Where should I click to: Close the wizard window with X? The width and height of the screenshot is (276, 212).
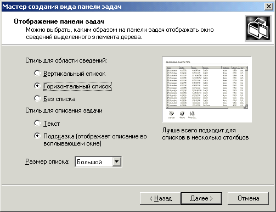pyautogui.click(x=269, y=7)
